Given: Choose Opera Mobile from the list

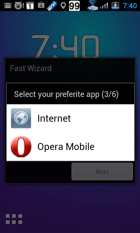Looking at the screenshot, I should [70, 147].
